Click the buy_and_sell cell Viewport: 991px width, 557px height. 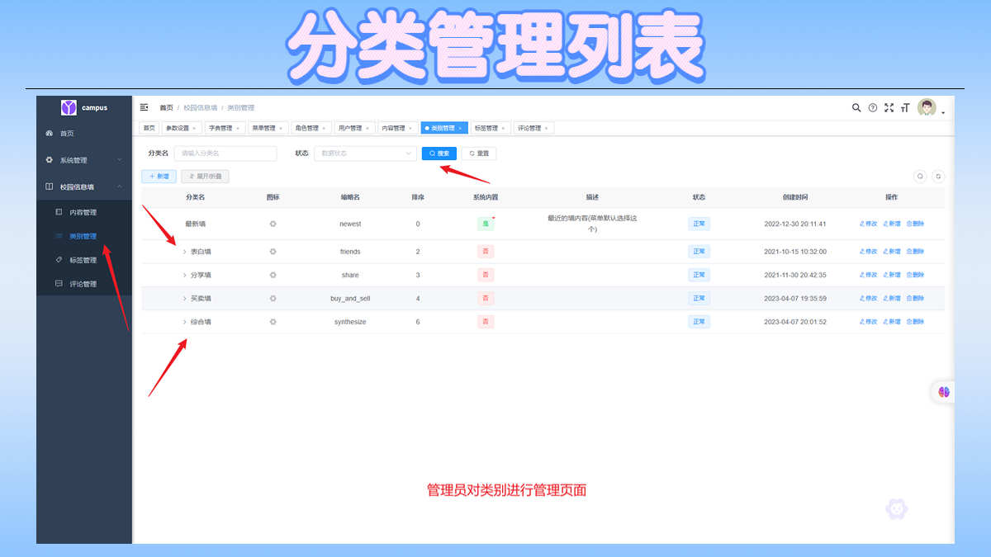coord(350,298)
